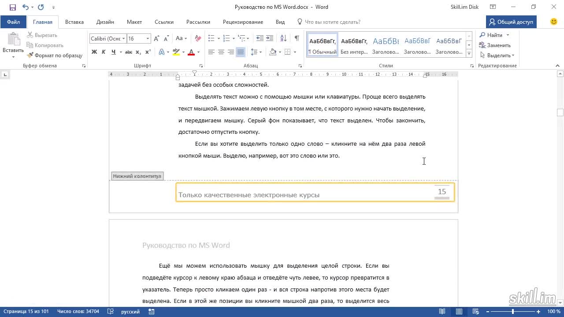Click the Копировать button
The image size is (564, 317).
point(45,45)
